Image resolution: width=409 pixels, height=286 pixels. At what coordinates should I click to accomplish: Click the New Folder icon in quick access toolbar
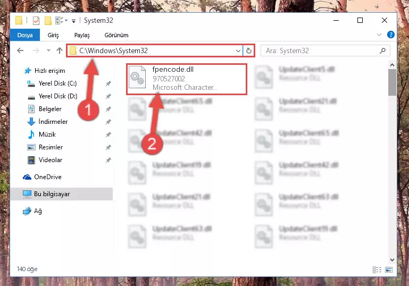(x=48, y=20)
